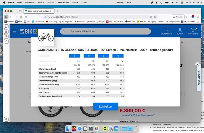Open the Konto account icon

point(180,30)
